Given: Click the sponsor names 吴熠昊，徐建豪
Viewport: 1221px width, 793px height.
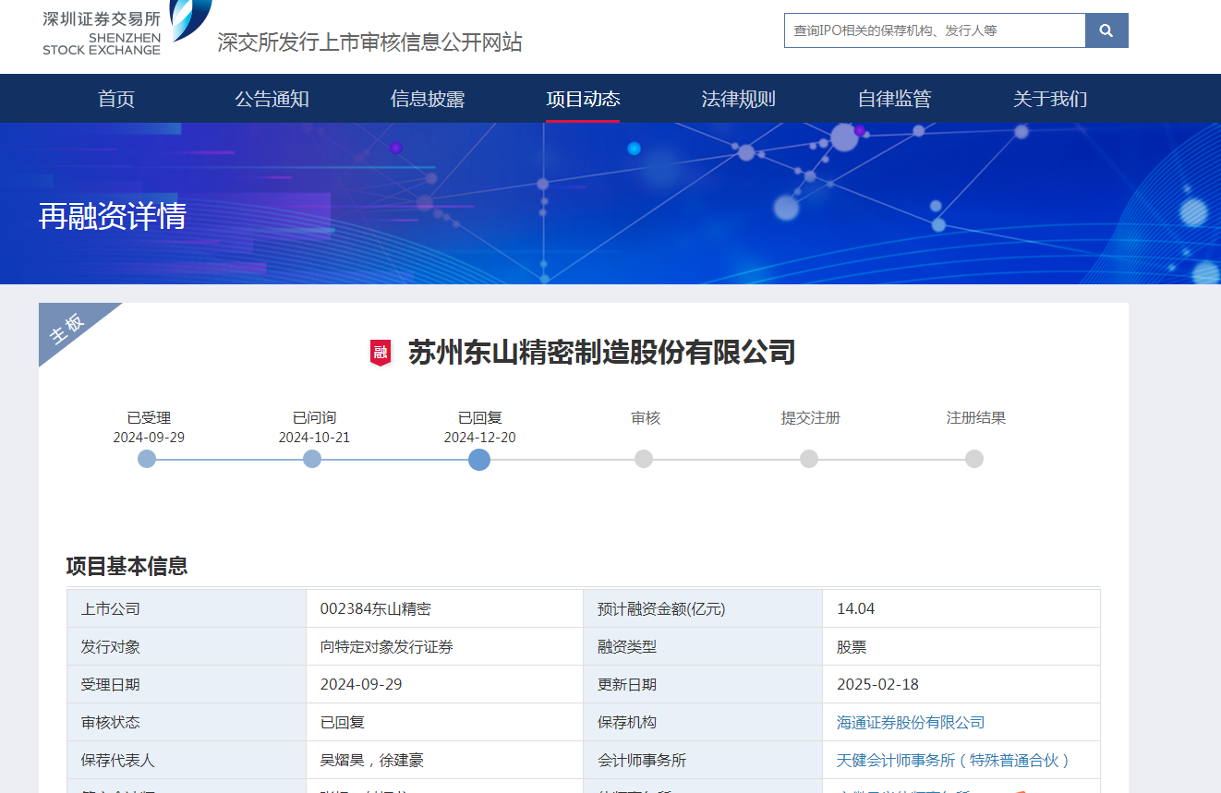Looking at the screenshot, I should (372, 761).
